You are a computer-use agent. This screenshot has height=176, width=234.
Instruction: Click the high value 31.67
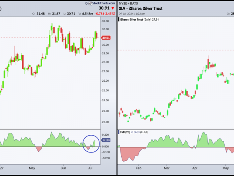(56, 14)
